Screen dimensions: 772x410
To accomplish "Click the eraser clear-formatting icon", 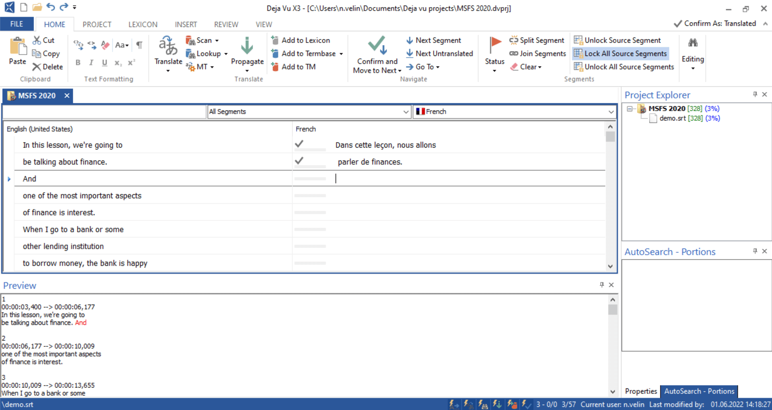I will coord(105,45).
